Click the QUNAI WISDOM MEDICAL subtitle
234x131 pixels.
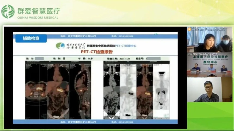tap(38, 18)
